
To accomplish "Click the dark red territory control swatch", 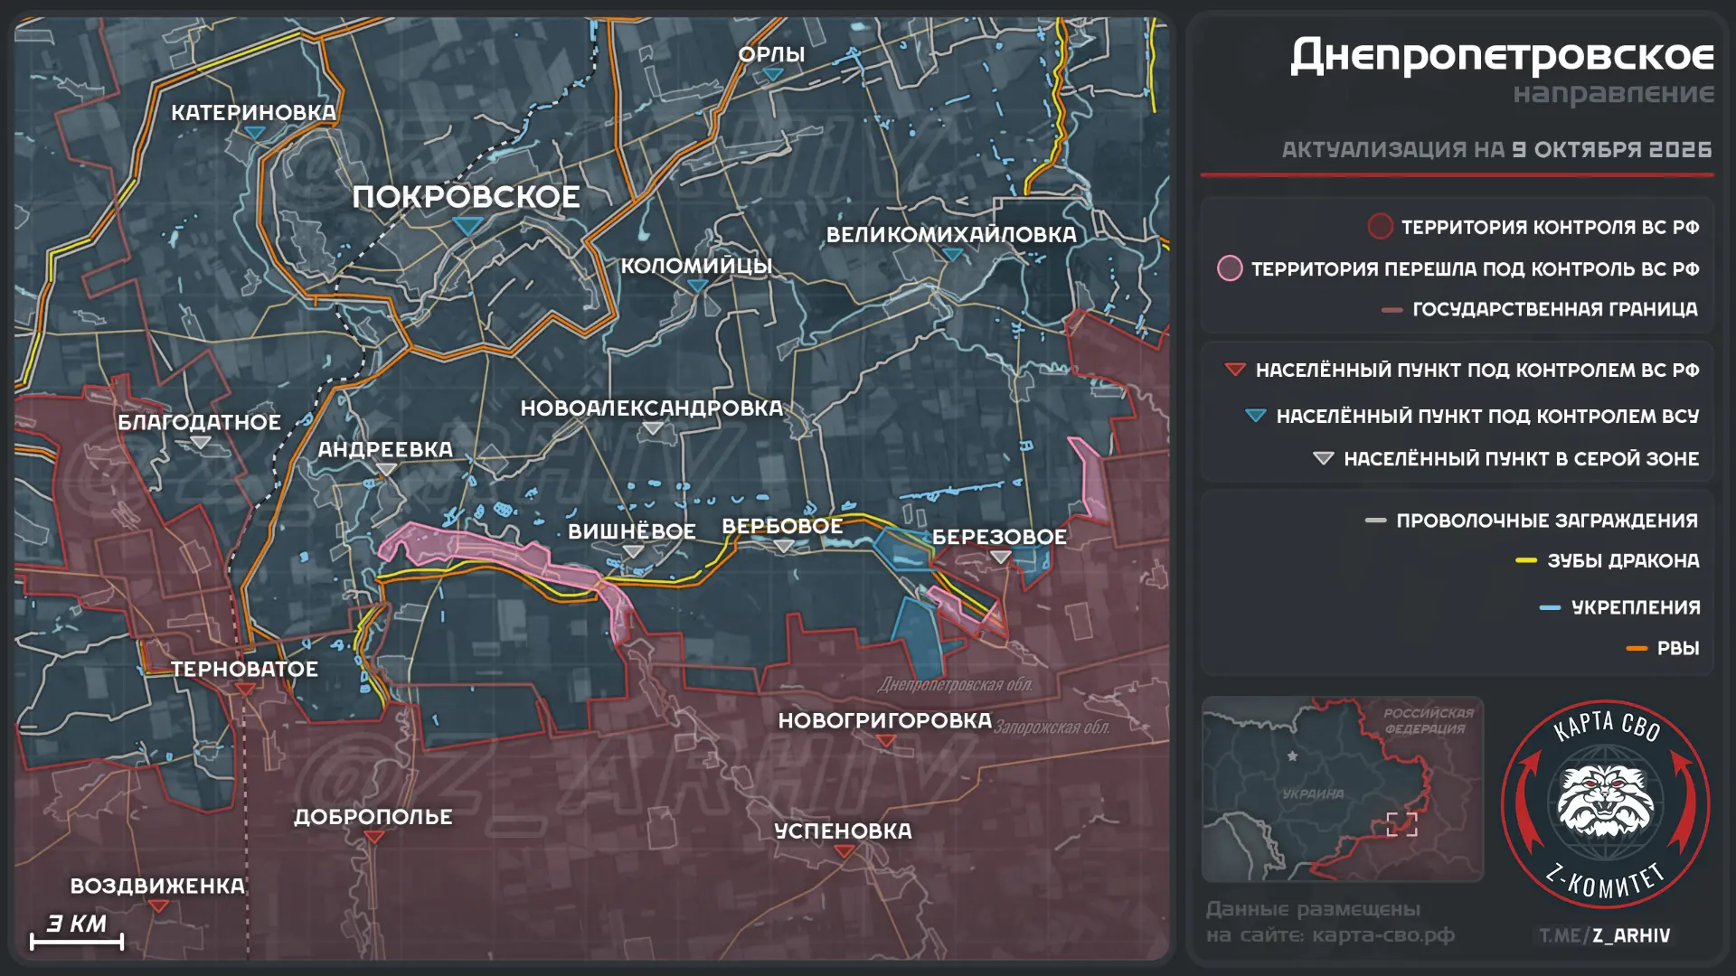I will [1380, 226].
